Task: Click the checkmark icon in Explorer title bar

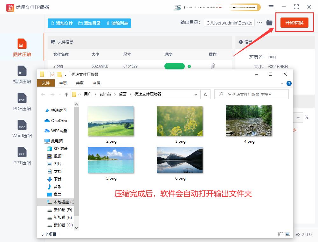Action: 53,74
